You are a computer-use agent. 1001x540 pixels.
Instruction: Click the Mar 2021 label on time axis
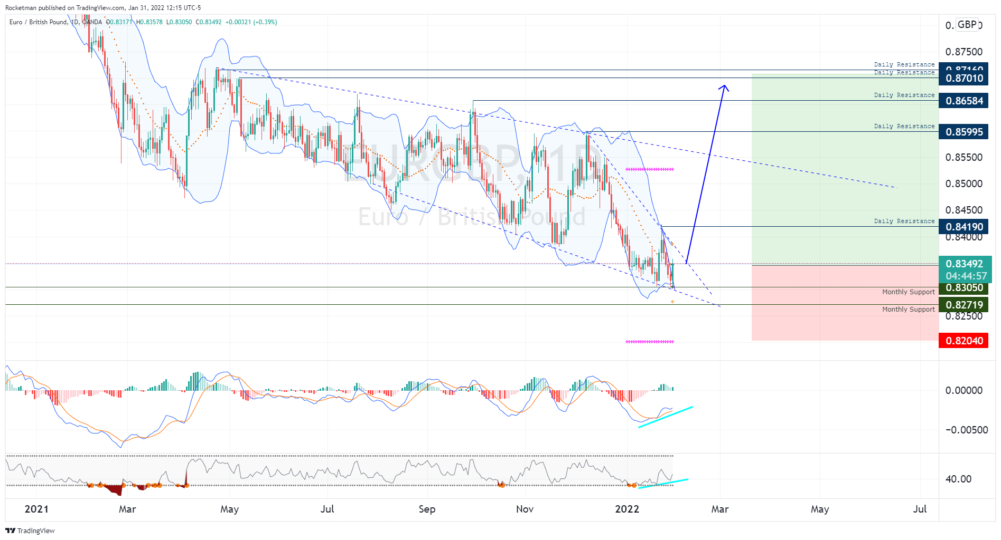(127, 509)
